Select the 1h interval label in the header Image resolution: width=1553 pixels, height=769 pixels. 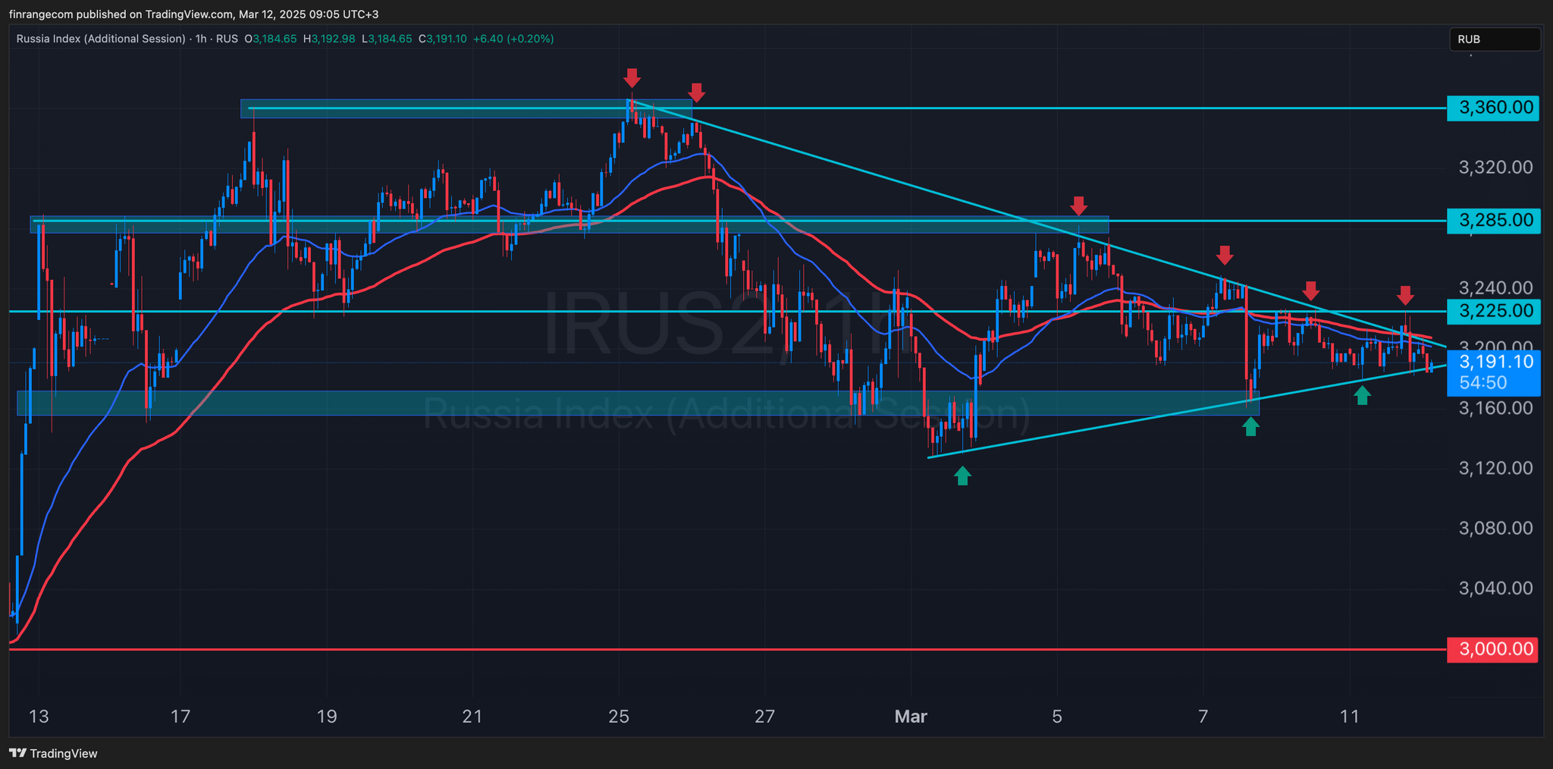tap(201, 39)
